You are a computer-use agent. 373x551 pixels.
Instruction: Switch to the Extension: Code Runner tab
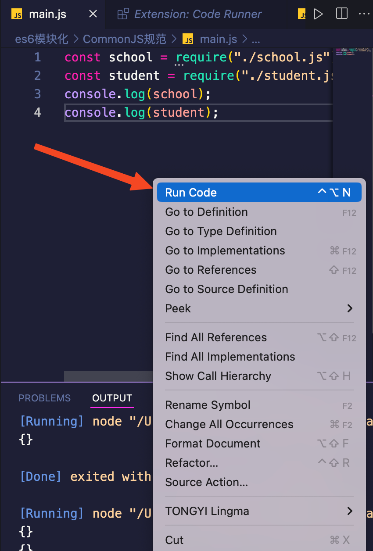[197, 14]
